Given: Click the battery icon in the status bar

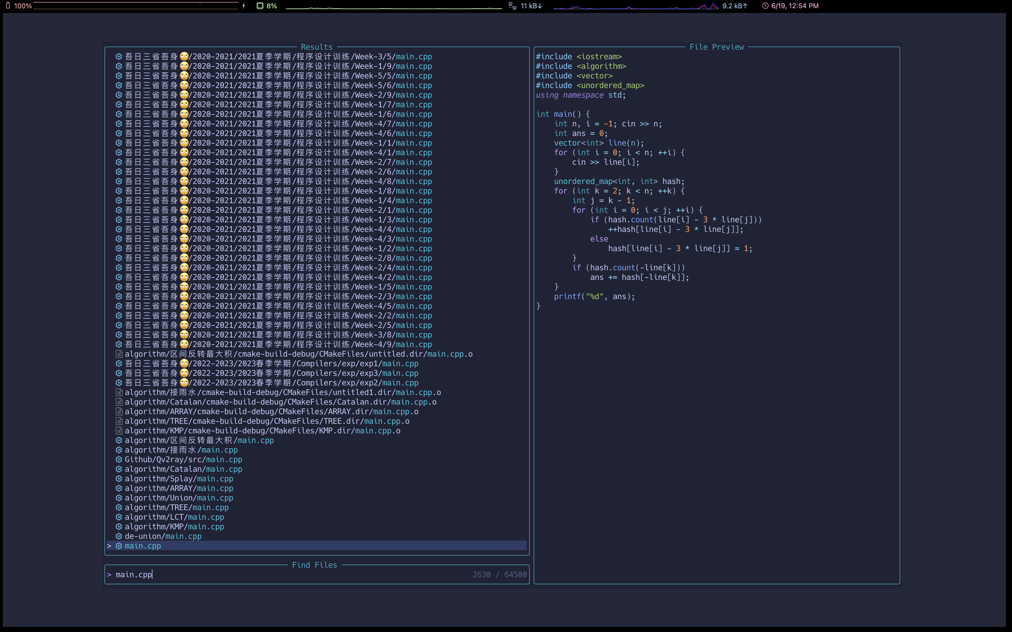Looking at the screenshot, I should (x=8, y=6).
